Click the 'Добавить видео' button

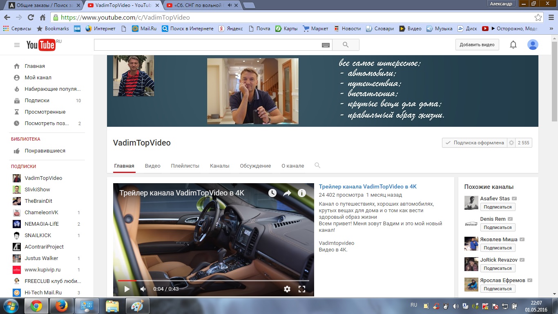tap(477, 45)
